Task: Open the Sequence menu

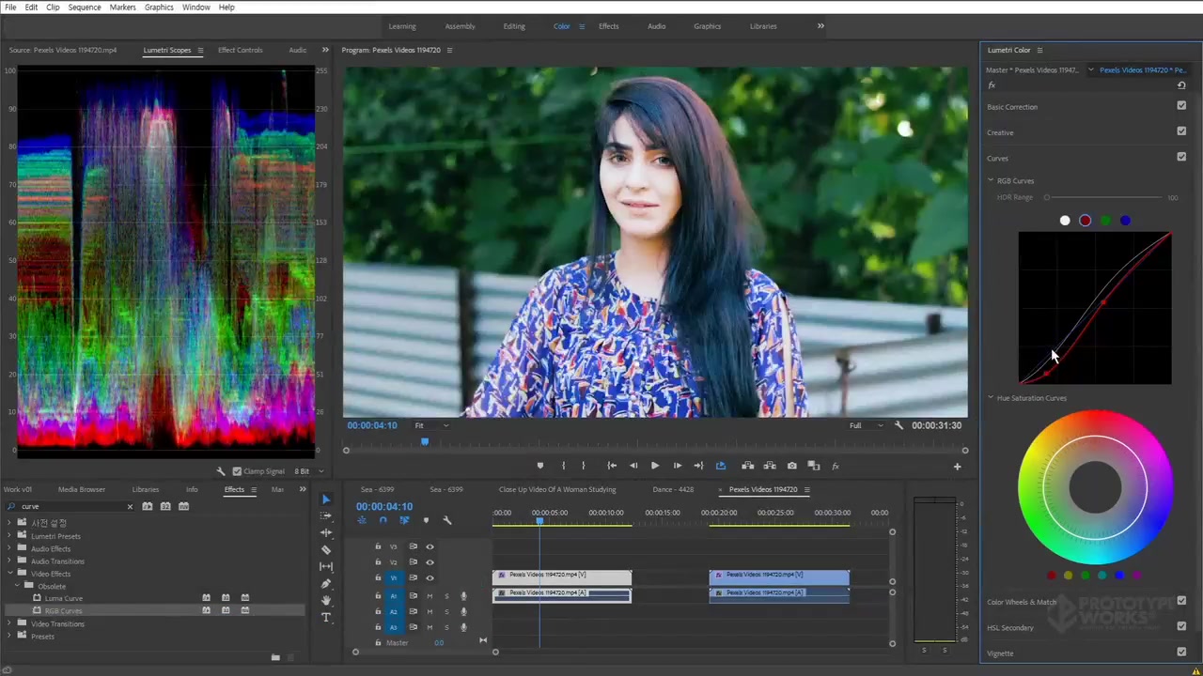Action: [x=84, y=7]
